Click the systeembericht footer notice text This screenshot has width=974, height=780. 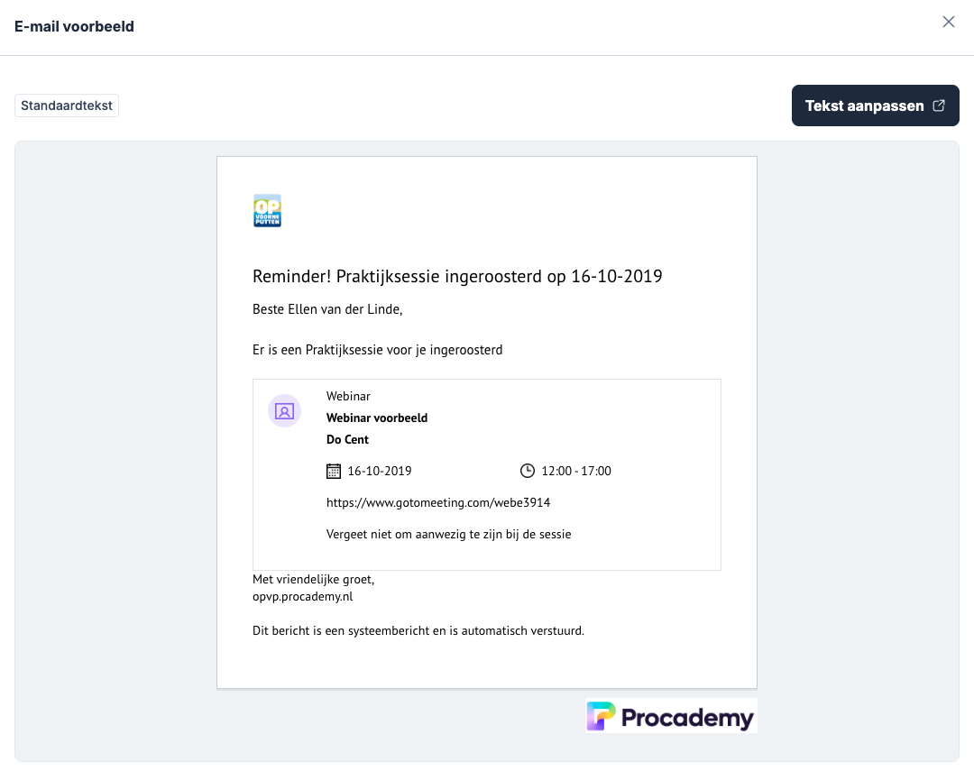(x=418, y=630)
